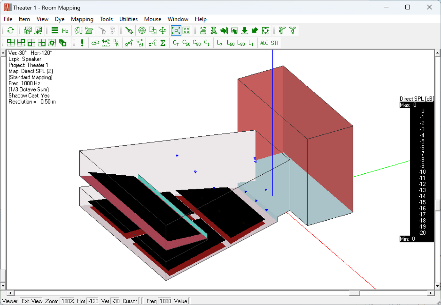Click the STI mapping toolbar button
441x305 pixels.
click(274, 43)
